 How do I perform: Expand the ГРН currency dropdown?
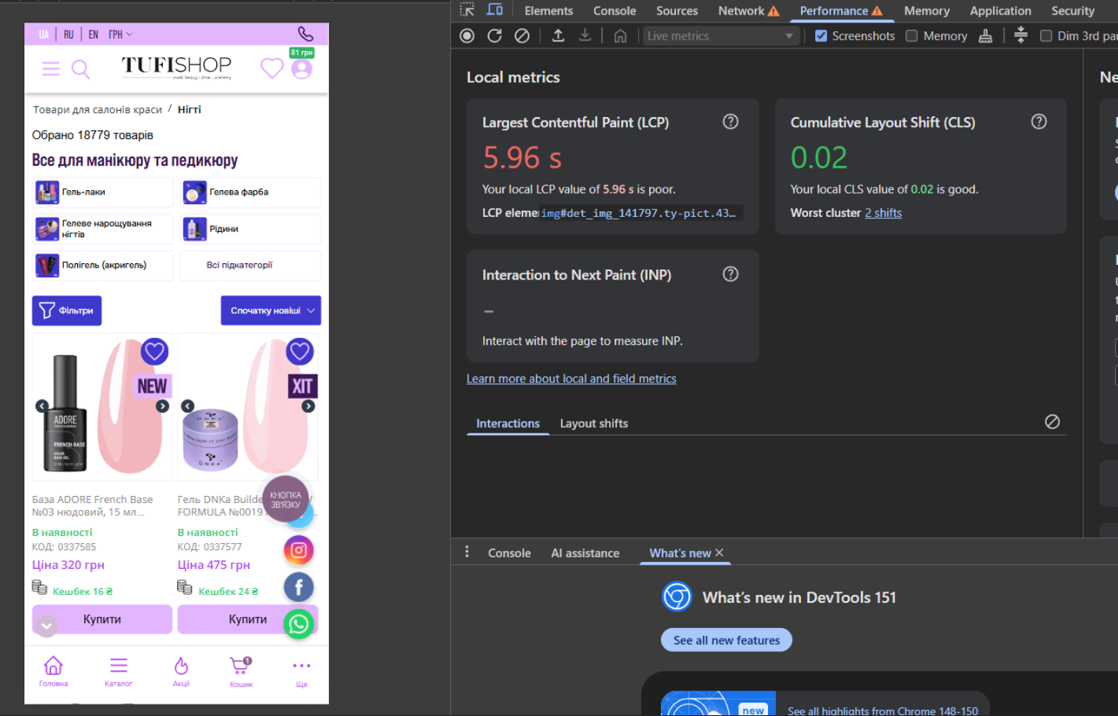121,35
